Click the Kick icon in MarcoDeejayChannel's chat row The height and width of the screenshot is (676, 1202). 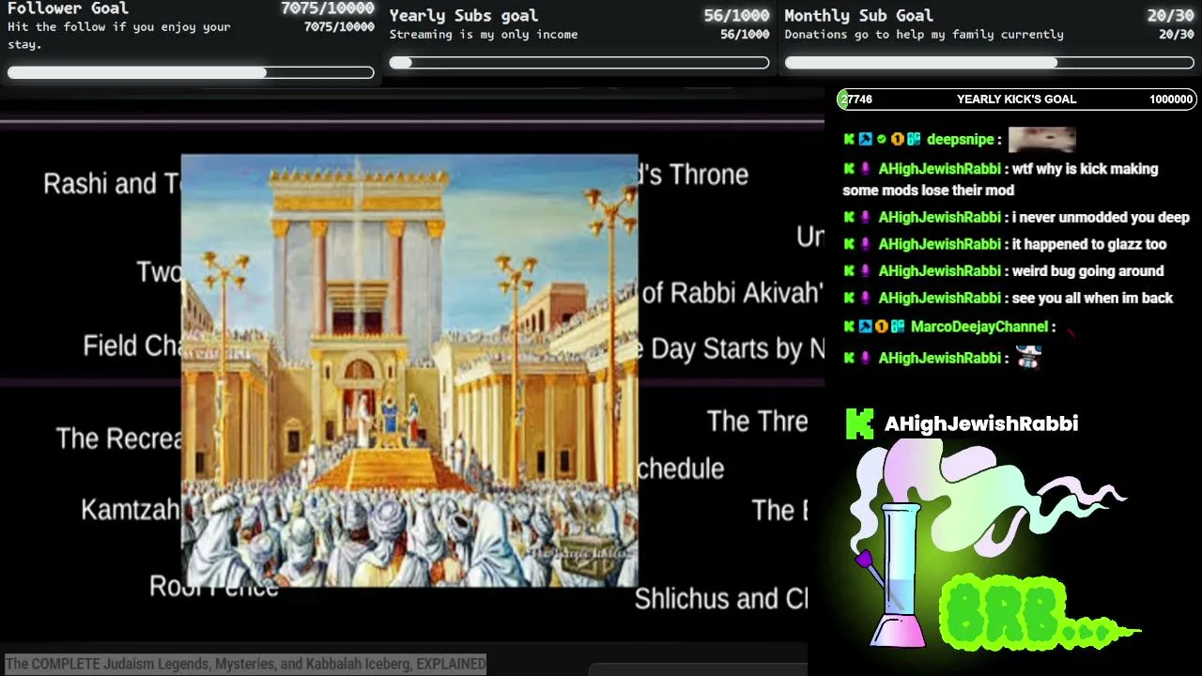pyautogui.click(x=849, y=327)
